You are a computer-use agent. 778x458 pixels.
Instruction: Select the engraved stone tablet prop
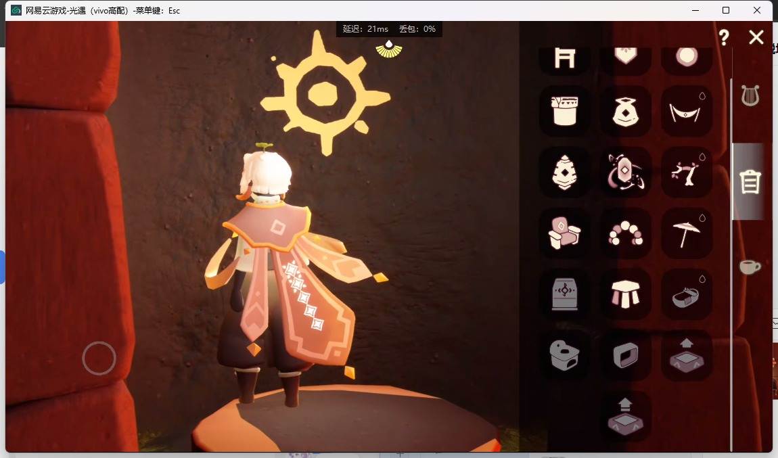tap(565, 294)
